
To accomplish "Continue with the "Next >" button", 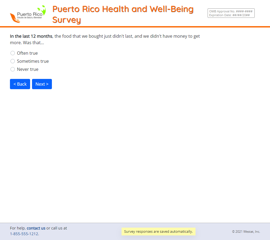I will point(42,84).
